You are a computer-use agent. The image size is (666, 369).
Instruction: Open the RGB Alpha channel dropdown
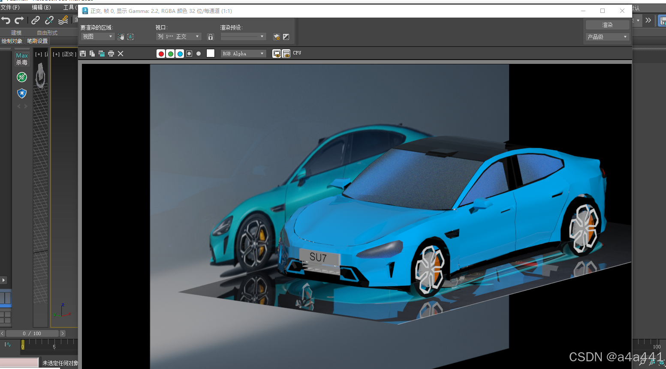[x=243, y=54]
